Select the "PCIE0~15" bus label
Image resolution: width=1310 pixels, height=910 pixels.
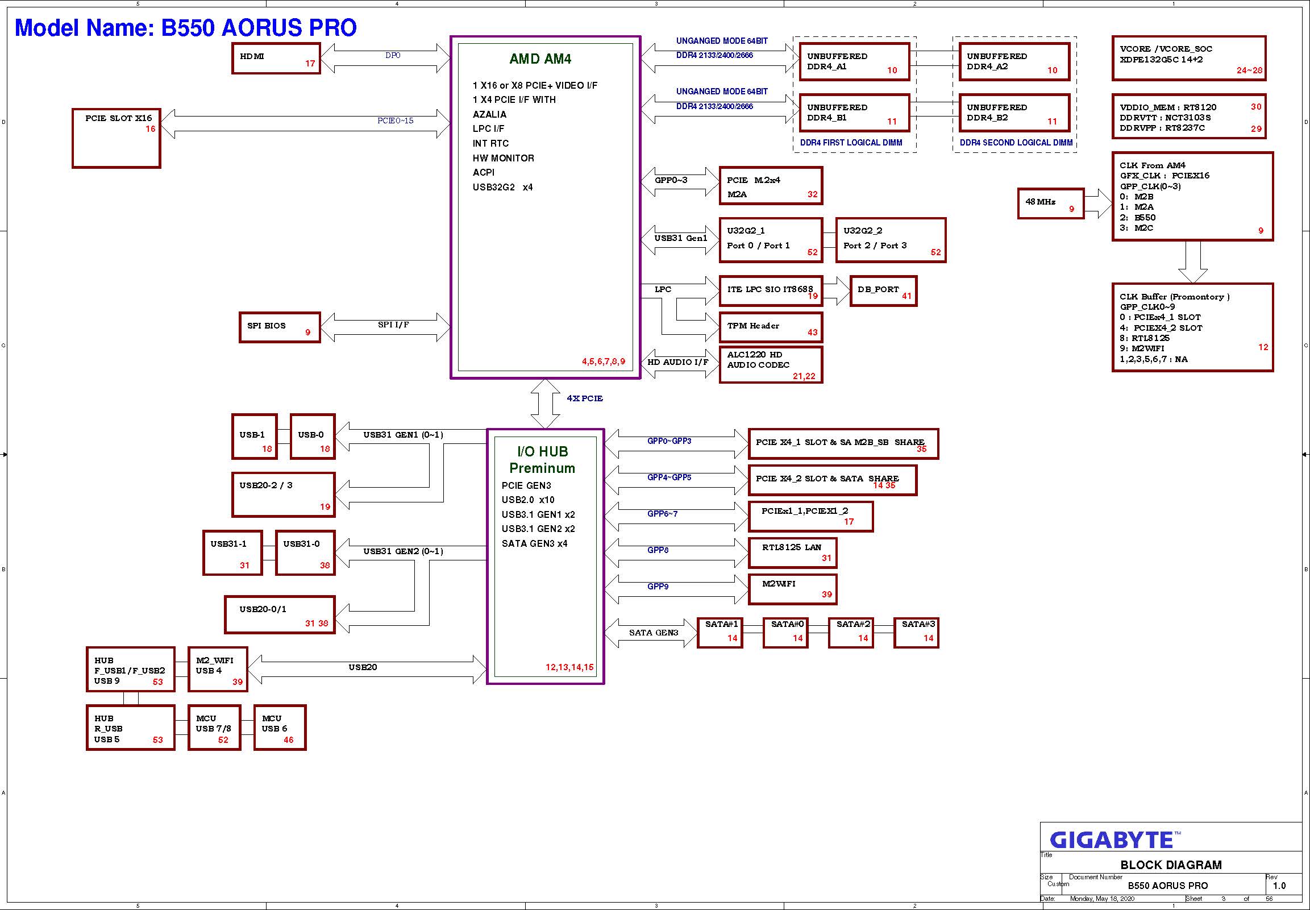396,121
